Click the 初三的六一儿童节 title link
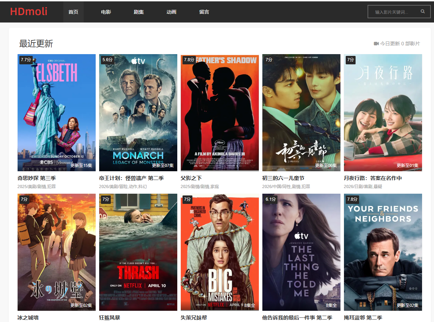Viewport: 434px width, 322px height. click(283, 178)
